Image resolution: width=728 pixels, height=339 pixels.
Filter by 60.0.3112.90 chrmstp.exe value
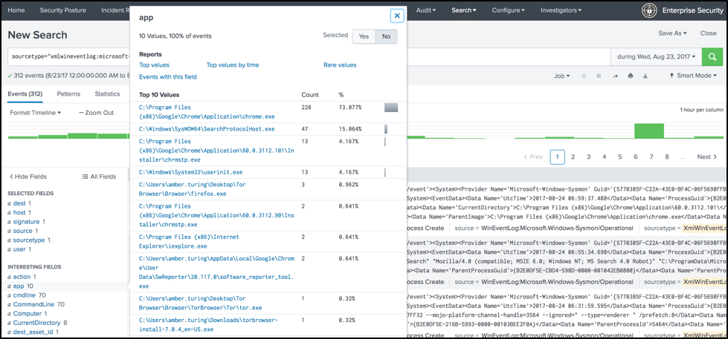[x=216, y=215]
